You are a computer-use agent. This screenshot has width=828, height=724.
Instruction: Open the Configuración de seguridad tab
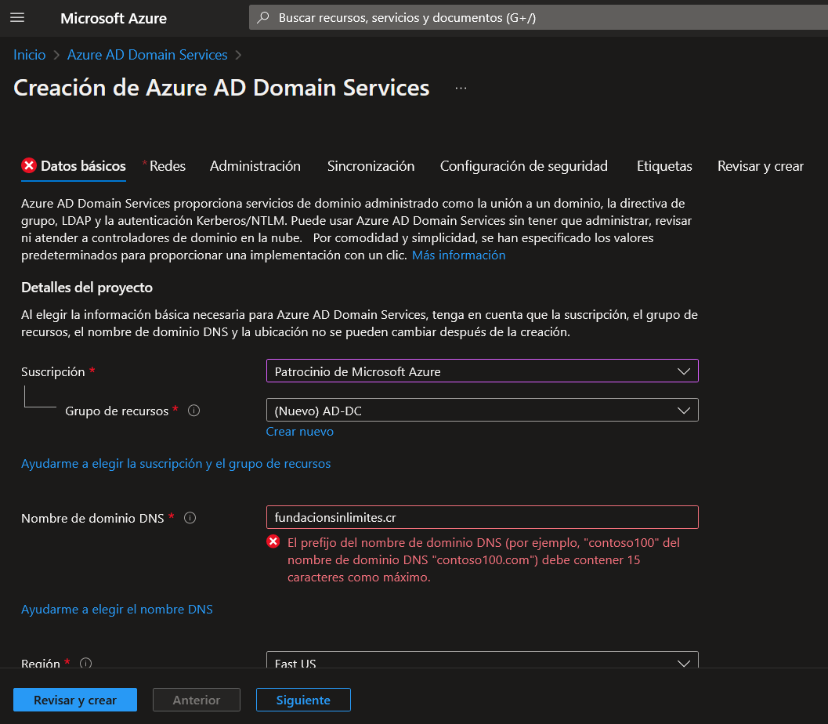pyautogui.click(x=524, y=166)
